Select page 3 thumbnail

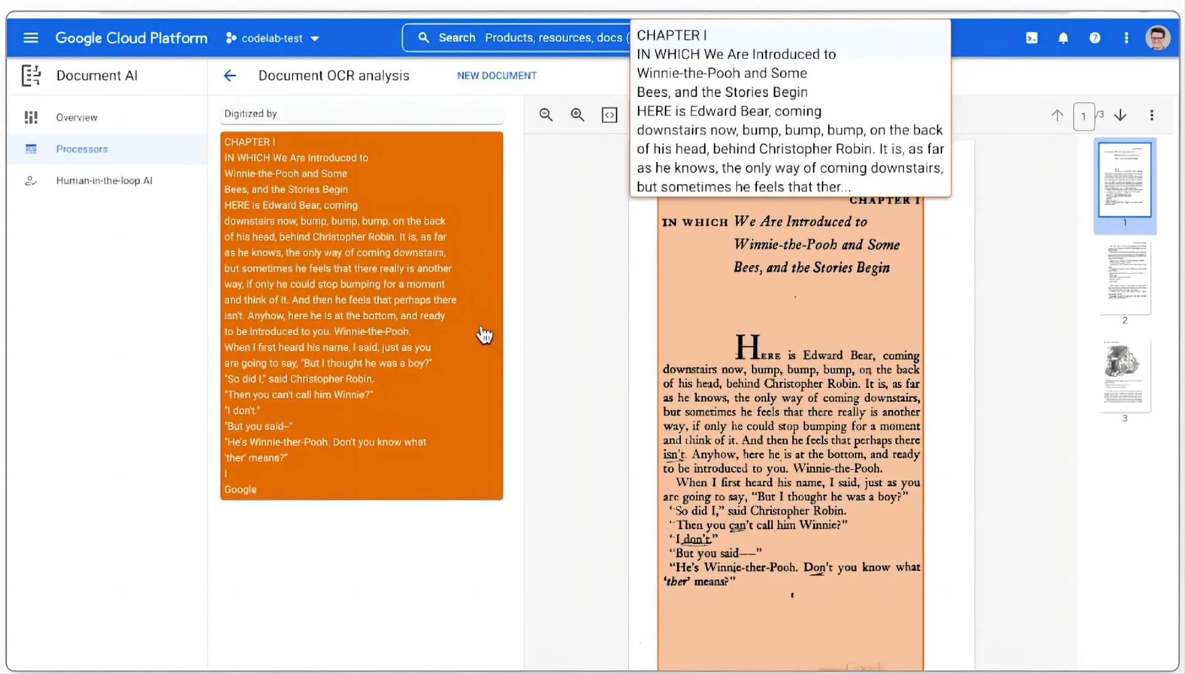1125,376
